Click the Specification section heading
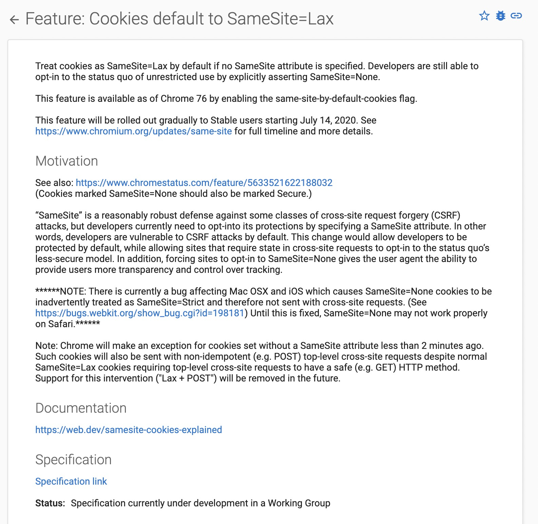The image size is (538, 524). pyautogui.click(x=73, y=460)
